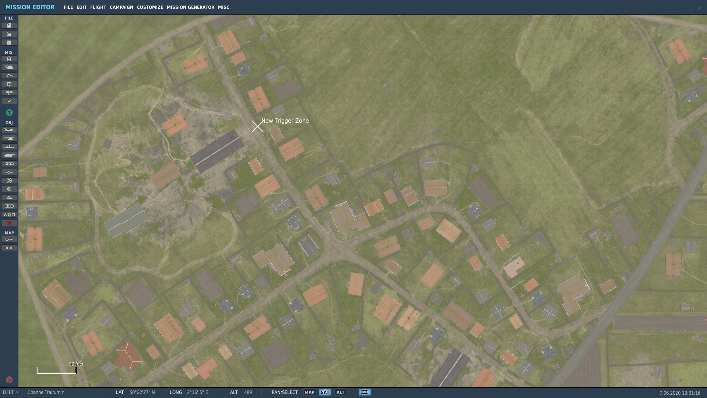Create a new mission file icon
The height and width of the screenshot is (398, 707).
click(x=9, y=25)
